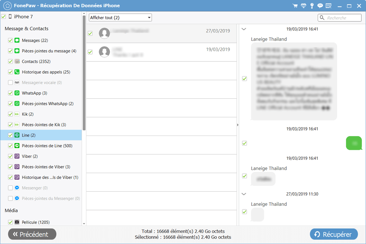
Task: Click the sidebar scroll down arrow
Action: [84, 224]
